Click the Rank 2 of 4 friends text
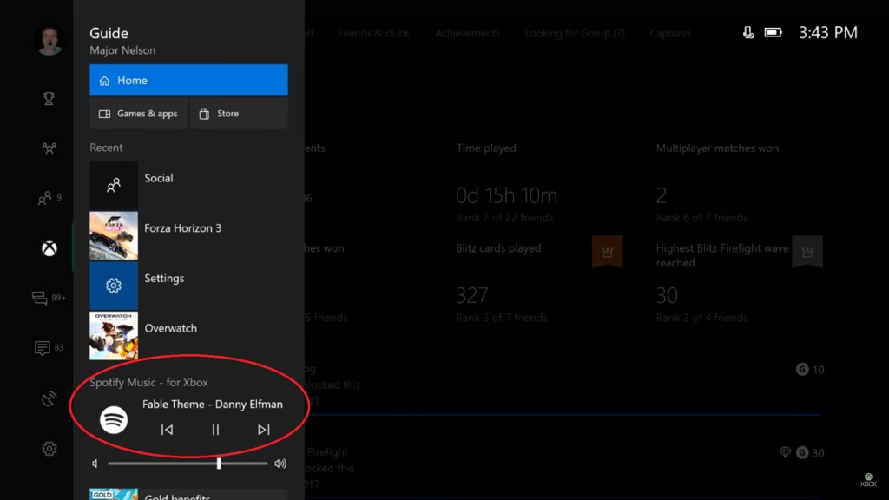The width and height of the screenshot is (889, 500). 701,318
